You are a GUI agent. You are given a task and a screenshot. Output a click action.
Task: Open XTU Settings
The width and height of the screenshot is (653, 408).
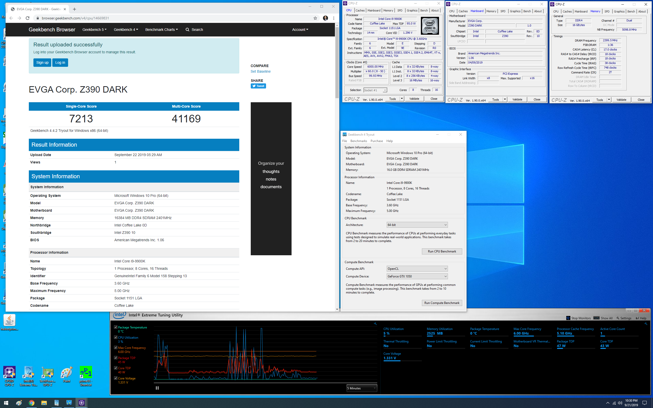tap(624, 318)
